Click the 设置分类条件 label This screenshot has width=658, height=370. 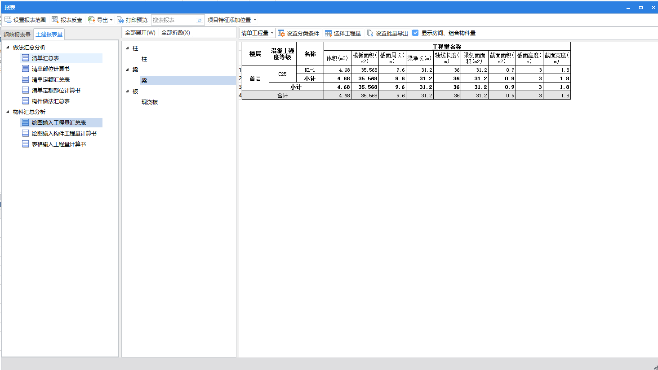(303, 33)
